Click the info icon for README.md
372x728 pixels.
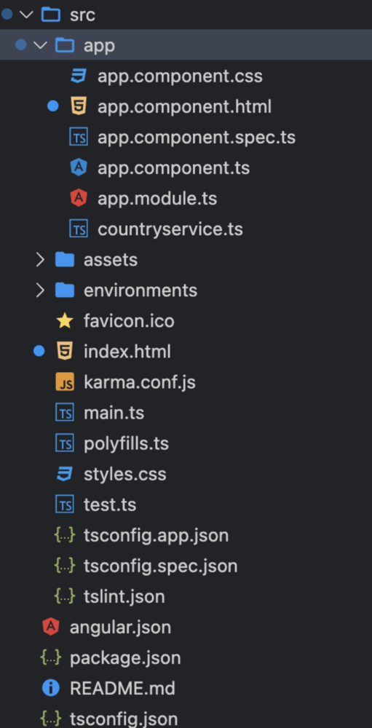click(x=51, y=689)
